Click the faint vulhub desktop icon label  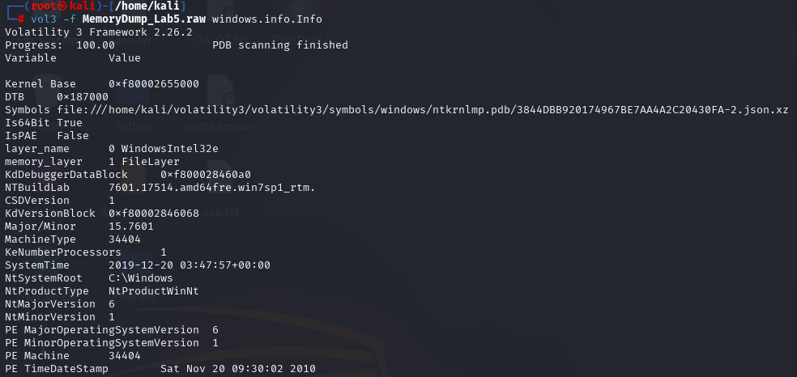[x=134, y=126]
